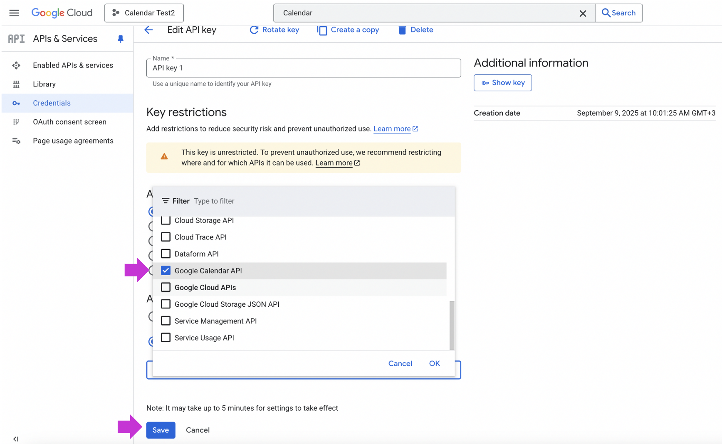
Task: Click Enabled APIs & services icon
Action: pos(16,65)
